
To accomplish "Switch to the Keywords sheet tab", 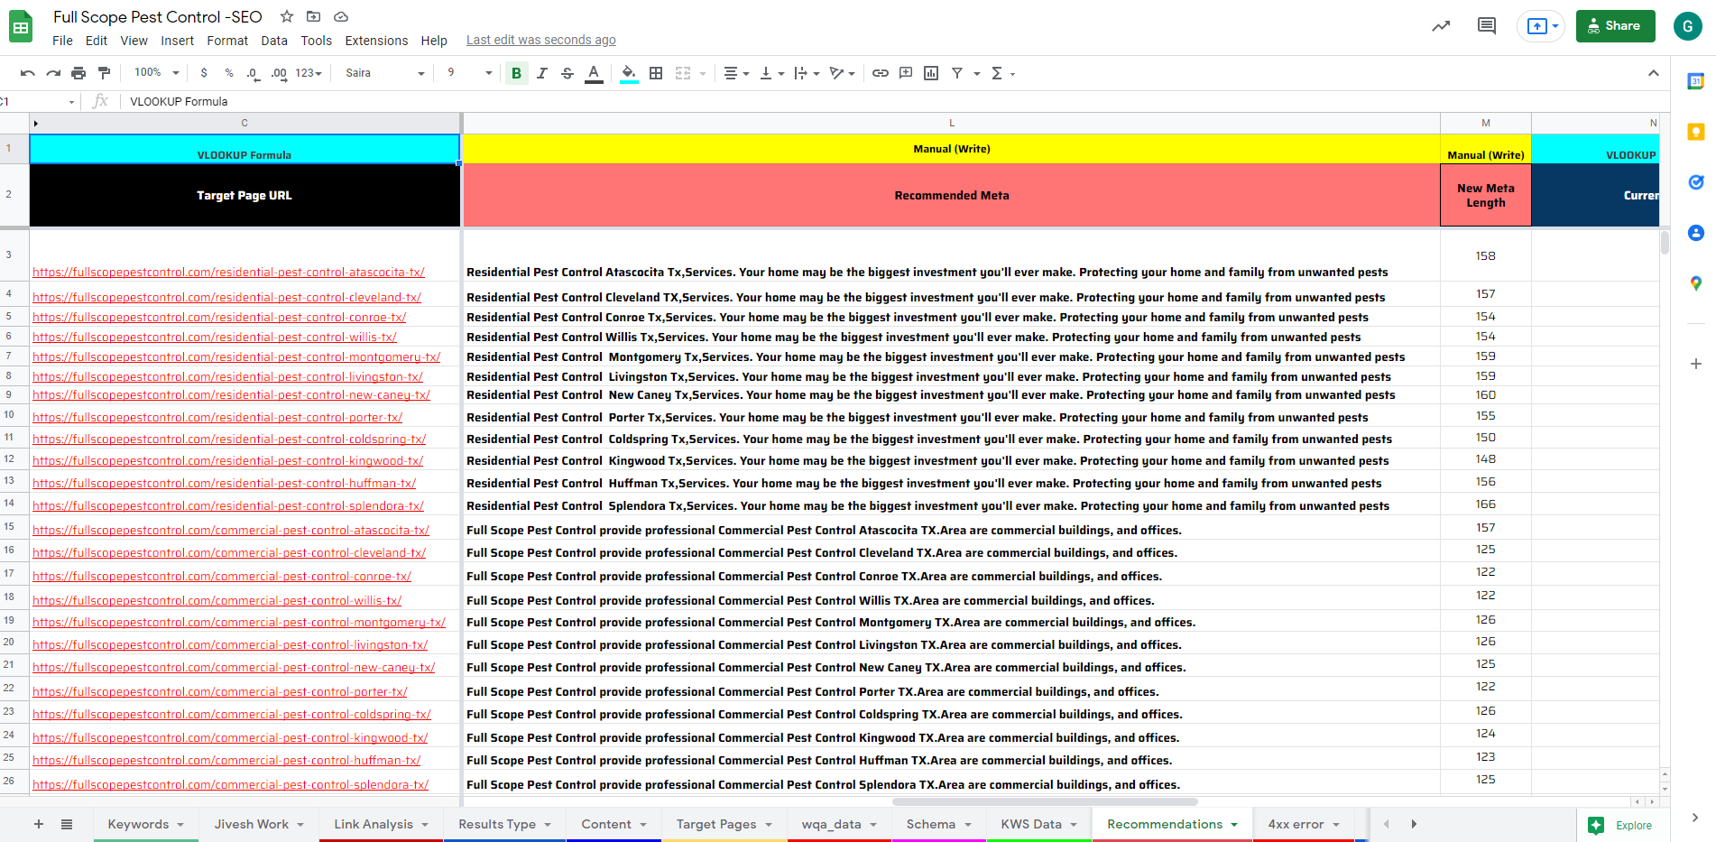I will (x=145, y=824).
